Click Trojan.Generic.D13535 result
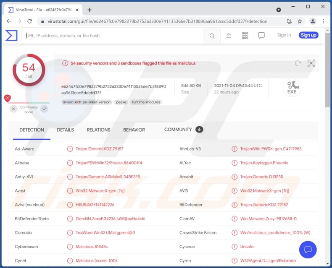Image resolution: width=332 pixels, height=268 pixels. pyautogui.click(x=261, y=177)
